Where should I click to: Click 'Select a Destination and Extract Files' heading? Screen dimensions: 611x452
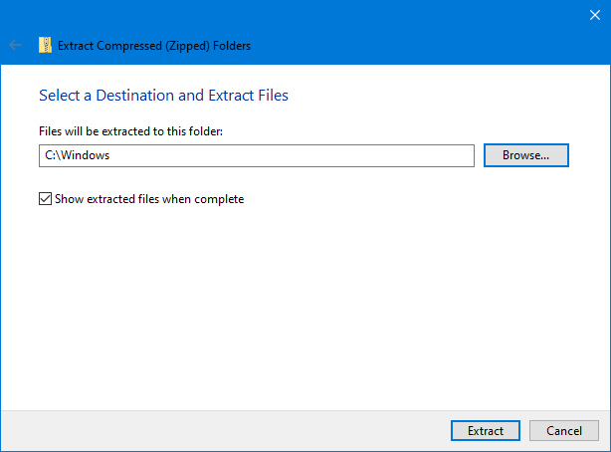coord(163,96)
